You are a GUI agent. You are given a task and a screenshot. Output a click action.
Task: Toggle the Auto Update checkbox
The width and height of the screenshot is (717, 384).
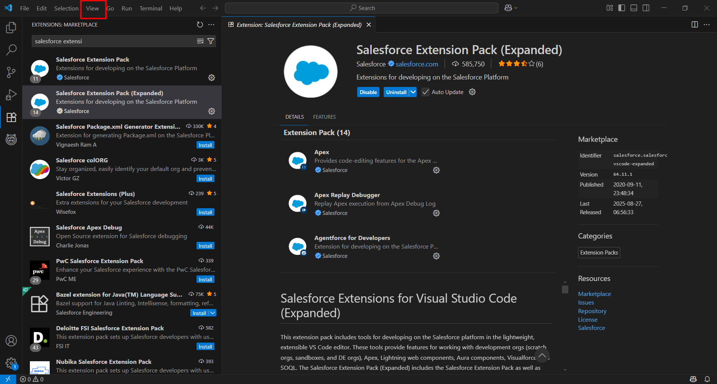point(426,92)
